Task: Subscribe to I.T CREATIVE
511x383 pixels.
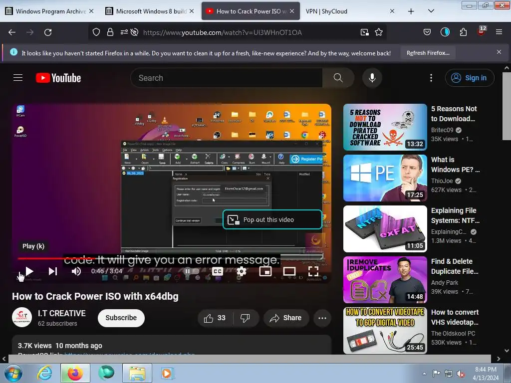Action: (121, 318)
